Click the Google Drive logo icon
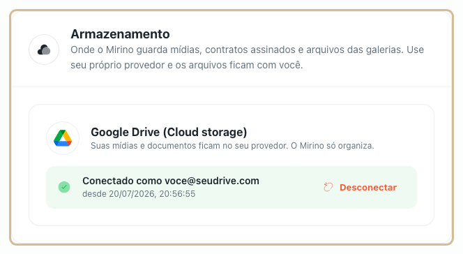Screen dimensions: 463x254 63,138
